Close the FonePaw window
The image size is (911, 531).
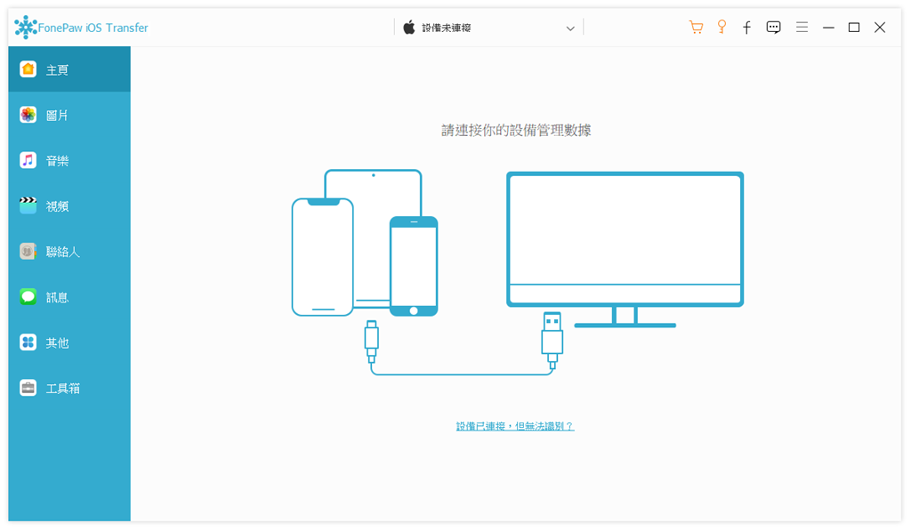tap(880, 28)
